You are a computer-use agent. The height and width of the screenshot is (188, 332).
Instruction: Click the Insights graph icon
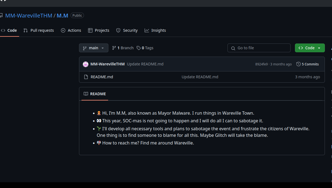pos(147,30)
